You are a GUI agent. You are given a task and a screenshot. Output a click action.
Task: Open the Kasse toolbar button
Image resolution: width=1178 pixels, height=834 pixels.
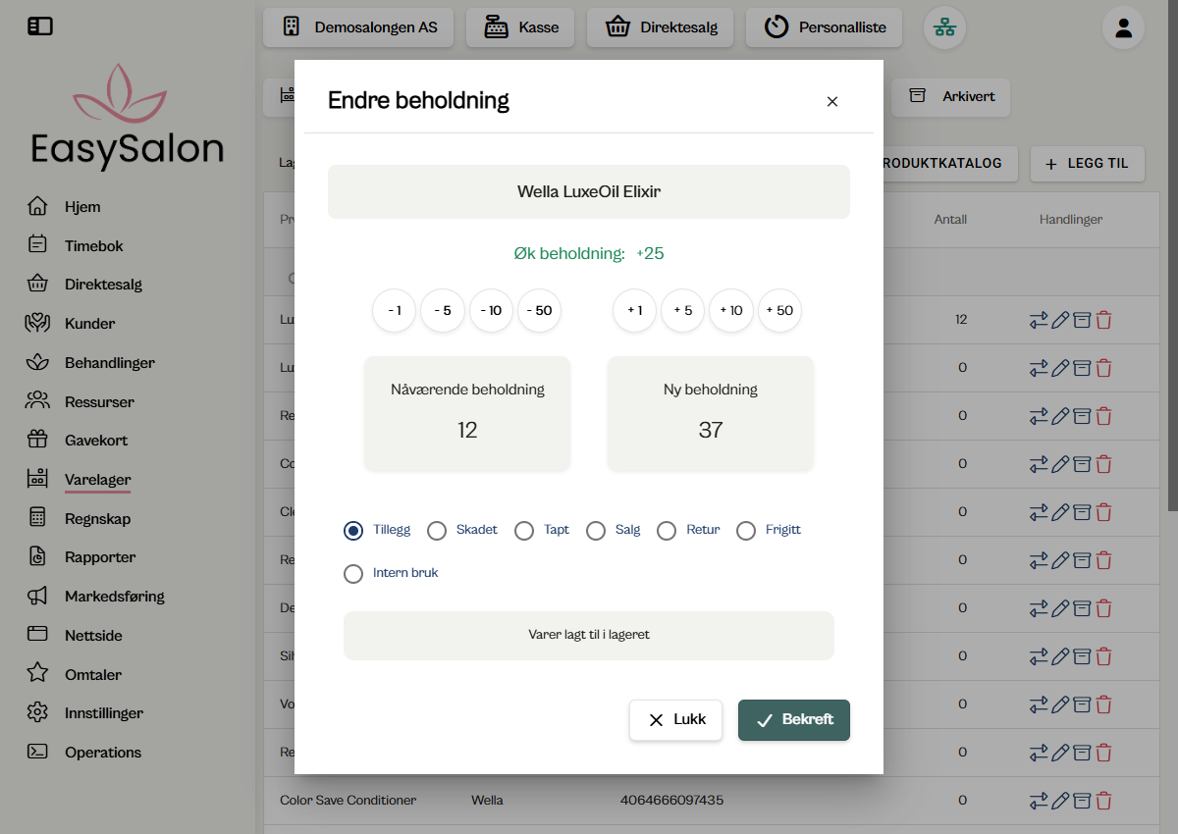(521, 27)
